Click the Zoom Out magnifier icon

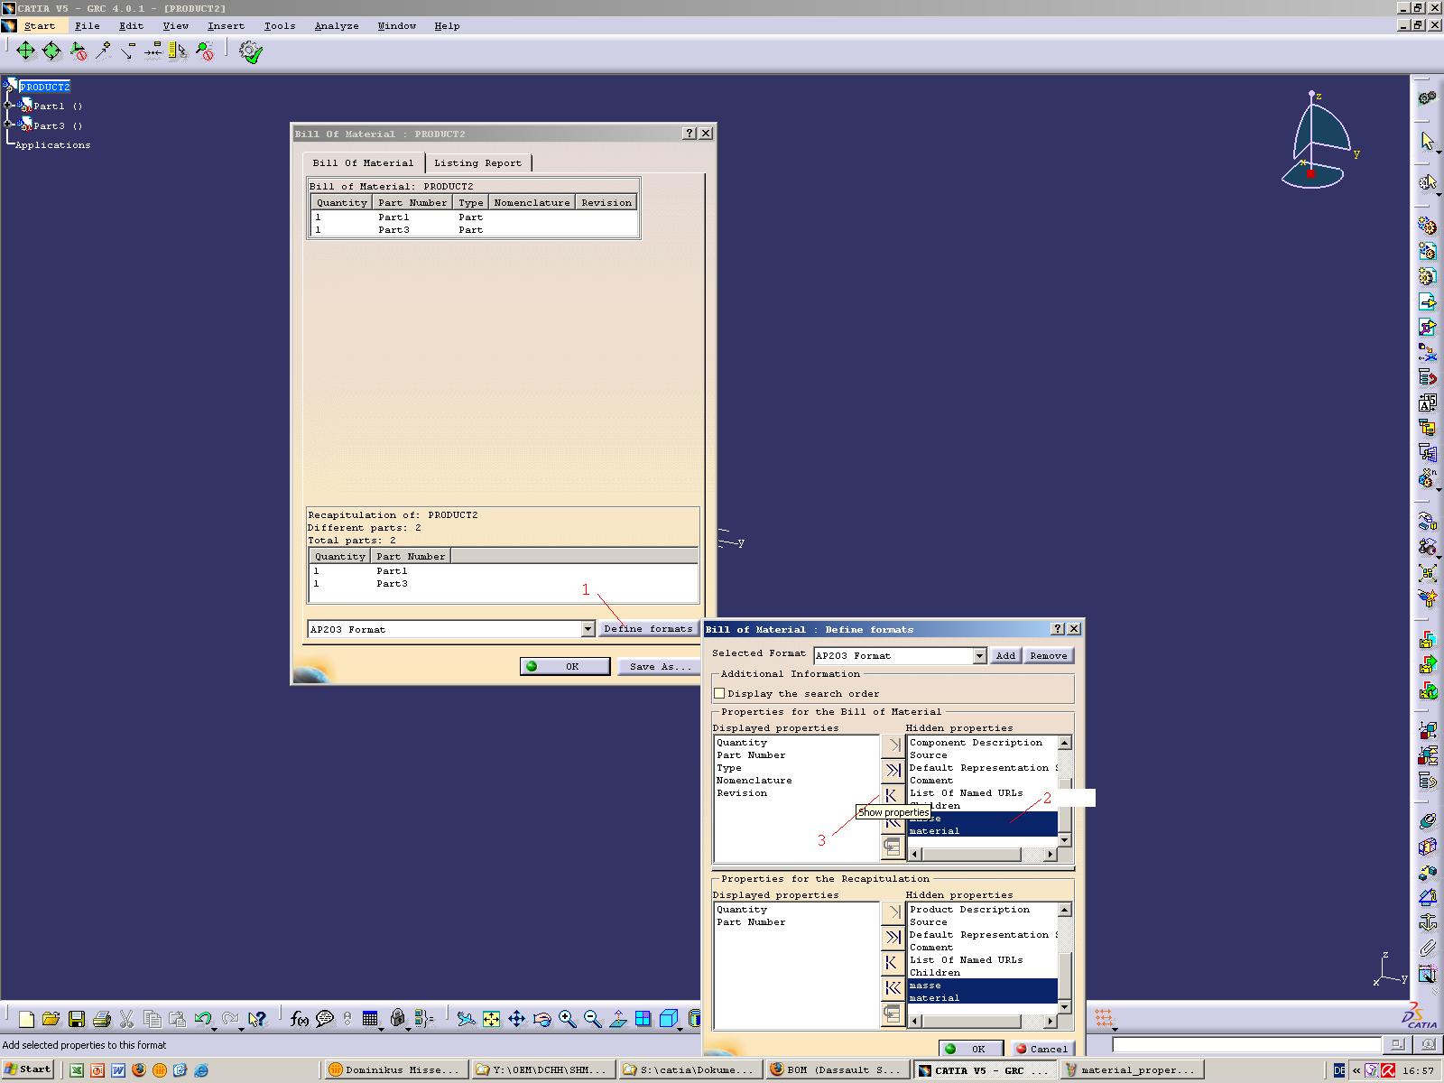coord(592,1019)
